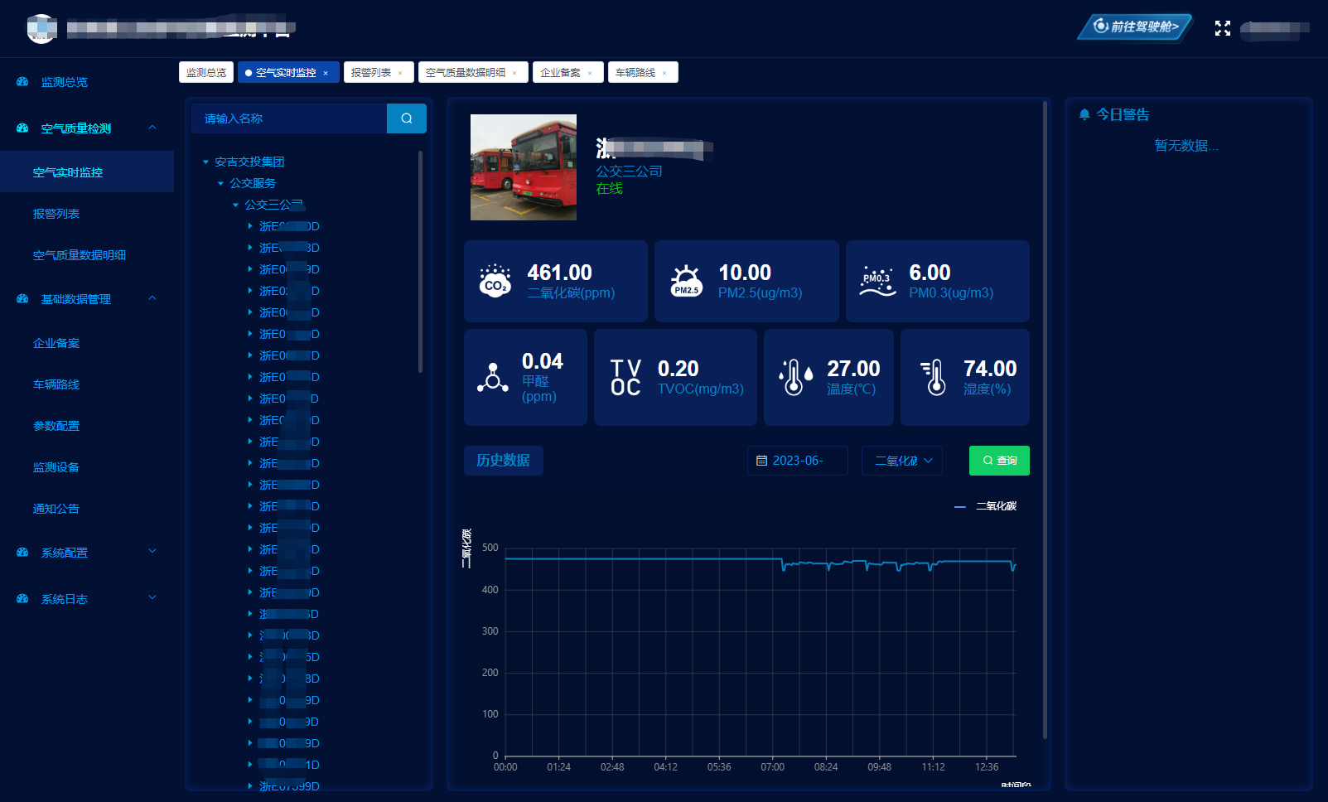The height and width of the screenshot is (802, 1328).
Task: Click the 74.00 湿度 value
Action: 990,369
